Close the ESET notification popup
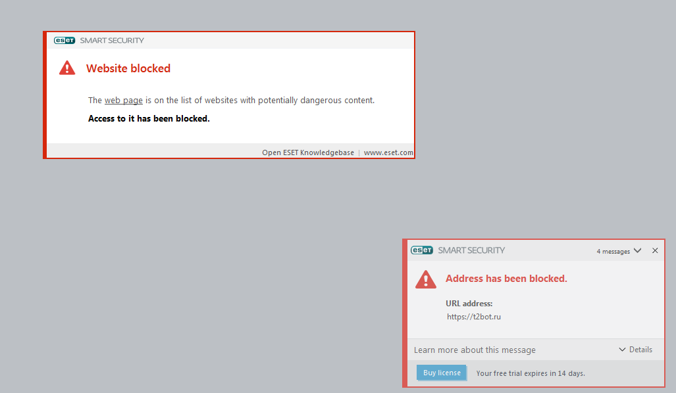 coord(655,250)
